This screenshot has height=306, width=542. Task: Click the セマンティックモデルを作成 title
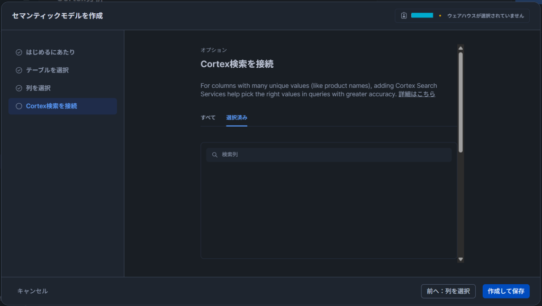57,15
